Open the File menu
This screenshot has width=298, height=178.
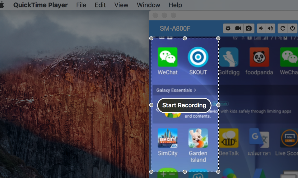[81, 5]
